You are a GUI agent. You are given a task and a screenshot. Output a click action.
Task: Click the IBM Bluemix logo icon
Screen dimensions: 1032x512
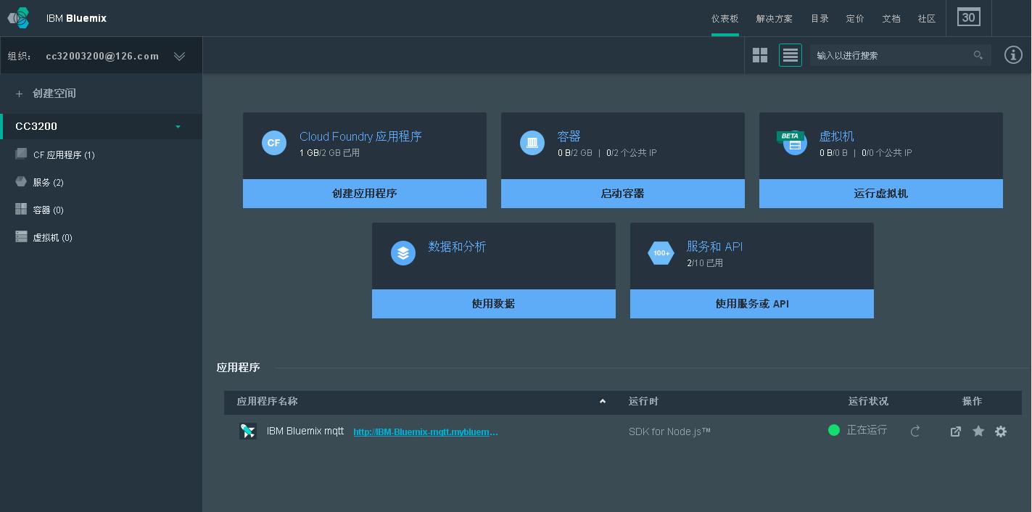click(19, 18)
